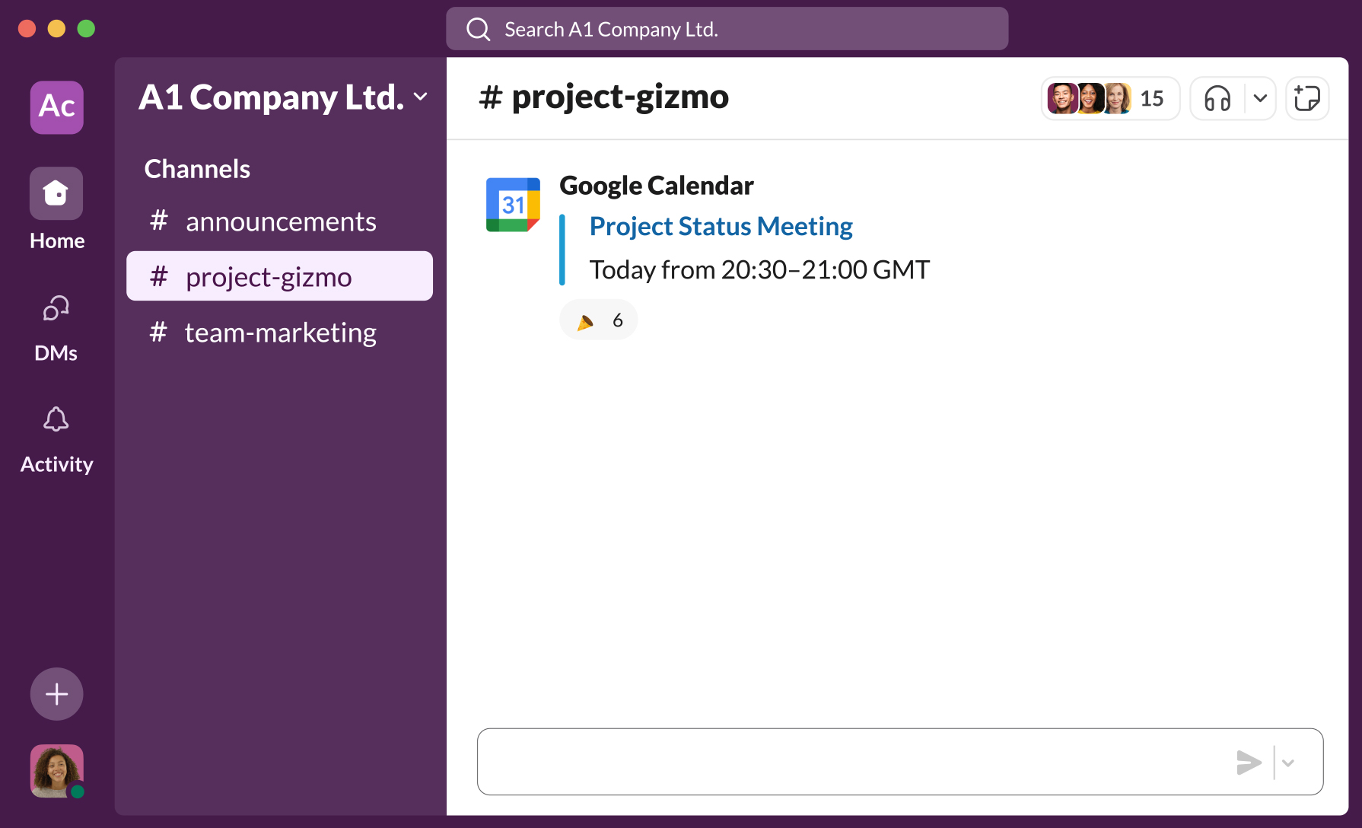Open the Project Status Meeting link
1362x828 pixels.
720,226
